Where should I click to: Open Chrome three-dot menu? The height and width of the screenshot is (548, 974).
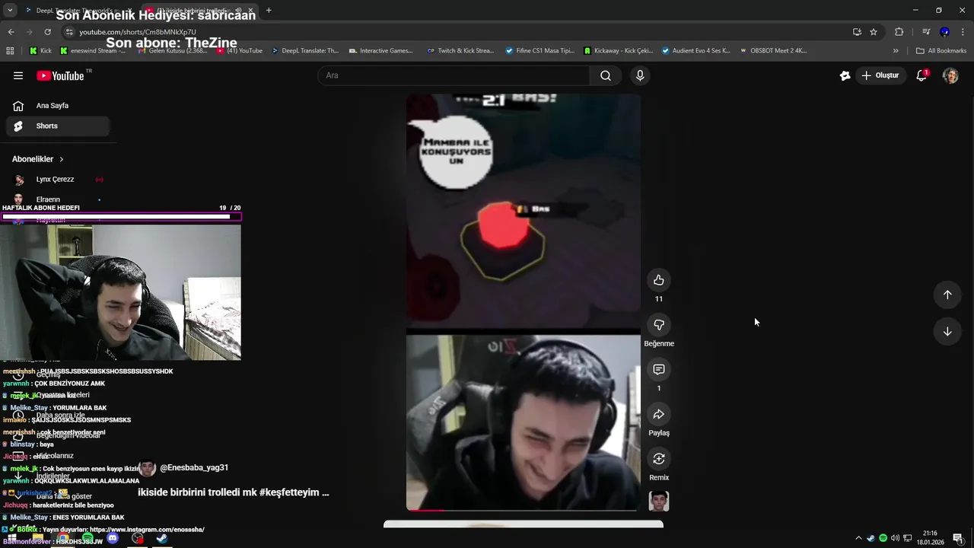[x=963, y=32]
